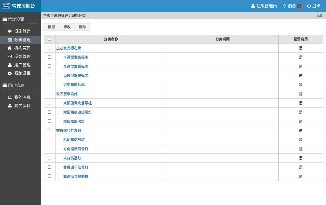Click the 机构管理 home icon
Viewport: 326px width, 205px height.
10,48
